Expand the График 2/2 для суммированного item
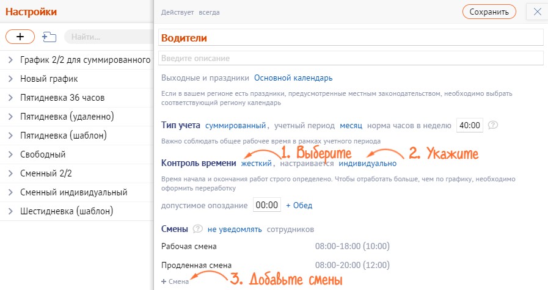The width and height of the screenshot is (548, 290). 10,60
